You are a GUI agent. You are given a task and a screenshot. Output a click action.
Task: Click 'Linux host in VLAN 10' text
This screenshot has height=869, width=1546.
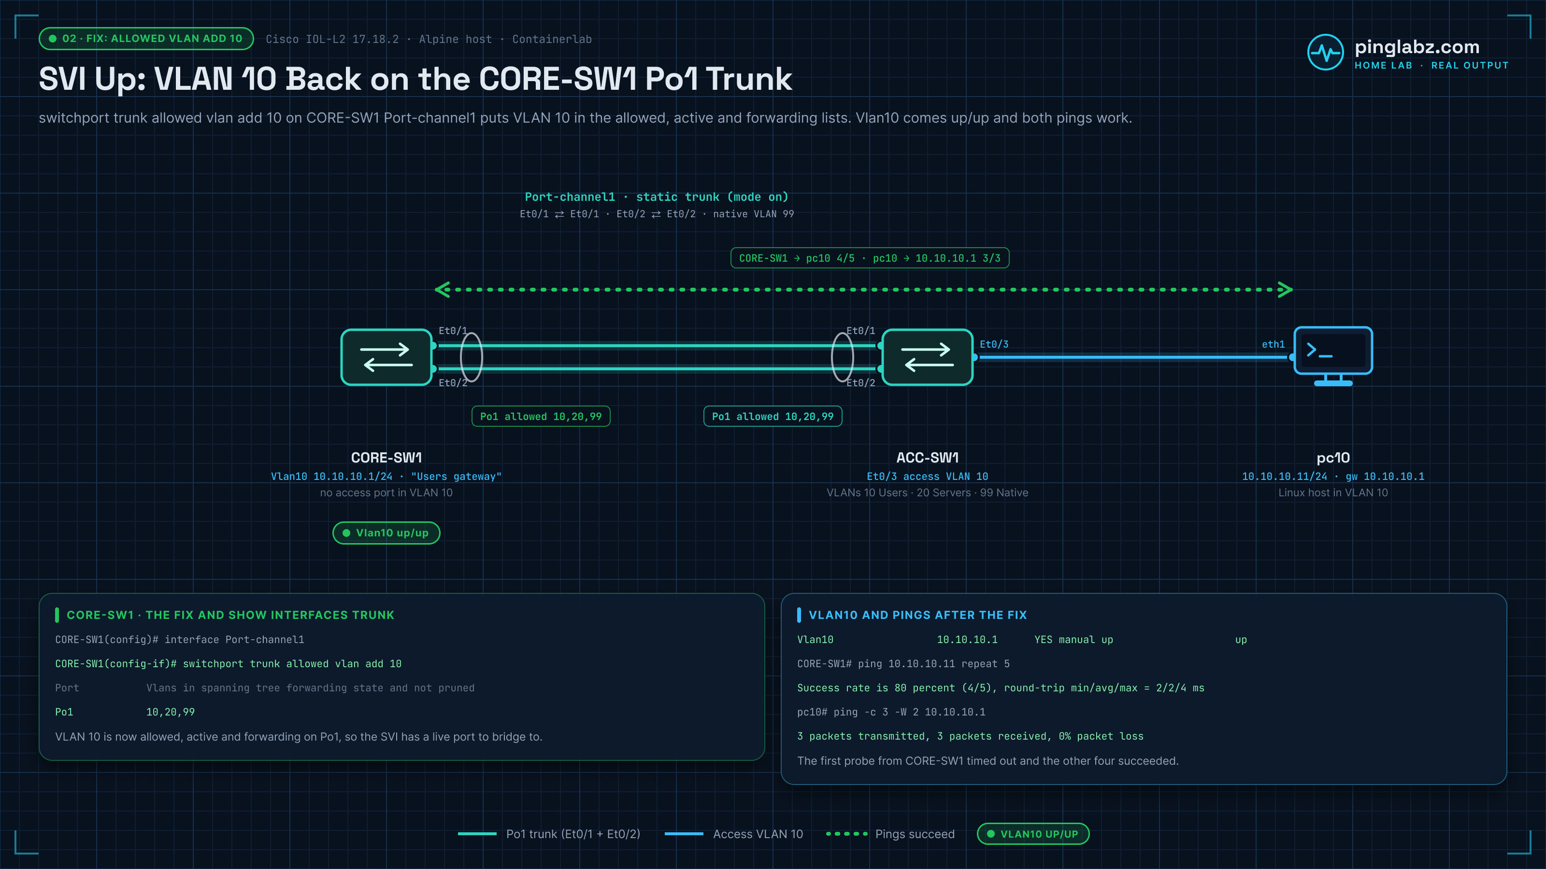pos(1333,492)
